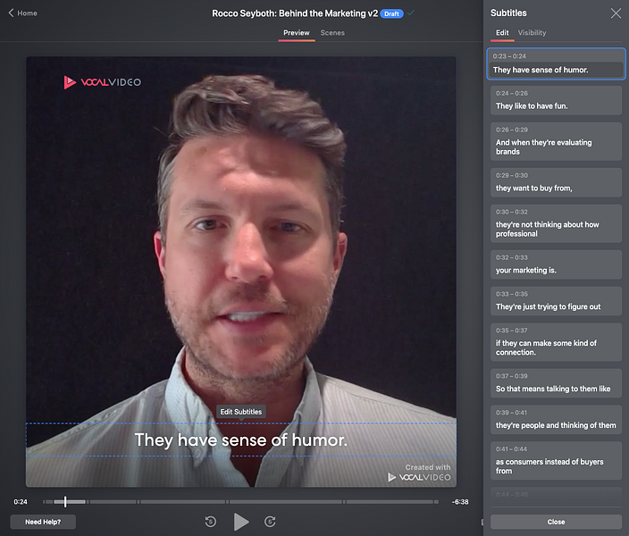Viewport: 629px width, 536px height.
Task: Click the Vocal Video logo overlay
Action: (103, 82)
